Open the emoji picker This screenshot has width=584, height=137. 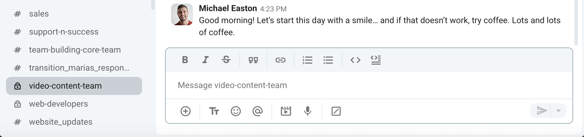pyautogui.click(x=236, y=111)
